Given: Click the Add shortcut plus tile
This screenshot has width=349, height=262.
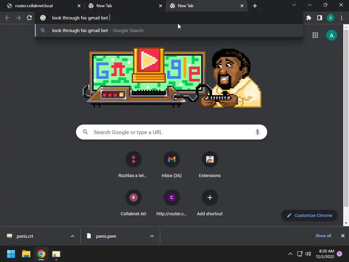Looking at the screenshot, I should point(210,203).
